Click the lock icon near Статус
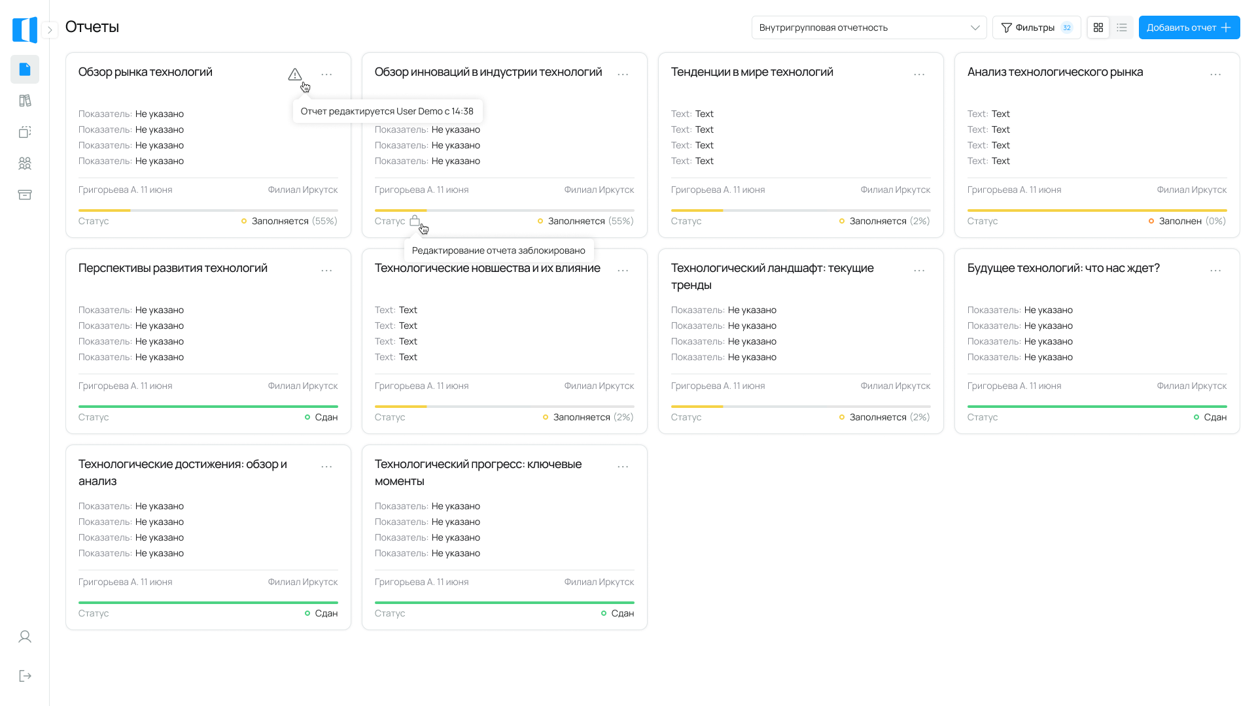This screenshot has width=1256, height=706. pos(415,221)
